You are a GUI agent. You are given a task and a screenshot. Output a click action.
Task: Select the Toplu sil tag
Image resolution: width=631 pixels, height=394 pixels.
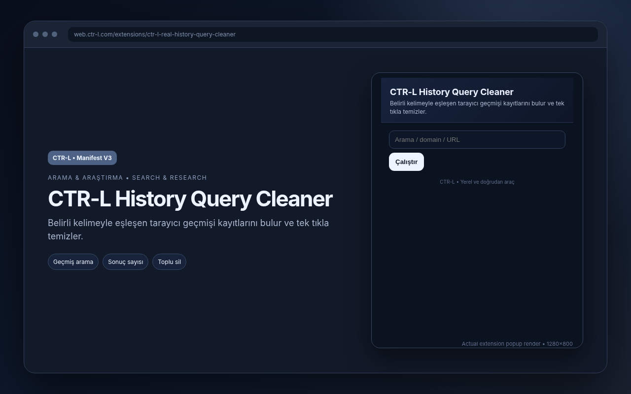coord(169,262)
